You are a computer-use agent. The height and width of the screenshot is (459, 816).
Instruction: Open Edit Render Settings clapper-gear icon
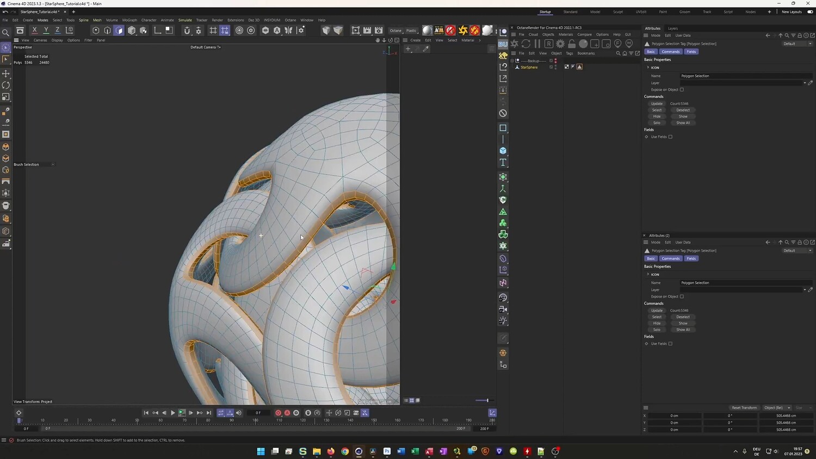[x=379, y=30]
